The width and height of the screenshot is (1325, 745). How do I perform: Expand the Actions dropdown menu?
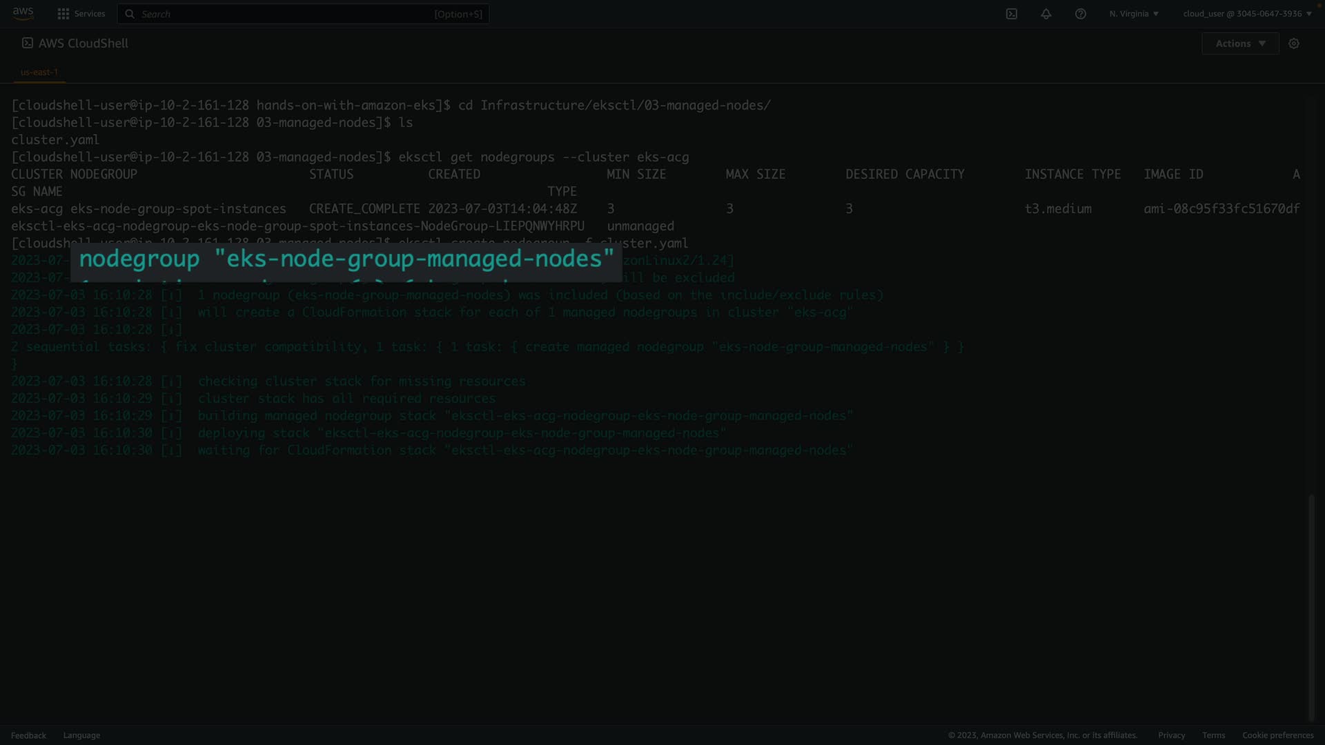pyautogui.click(x=1240, y=43)
